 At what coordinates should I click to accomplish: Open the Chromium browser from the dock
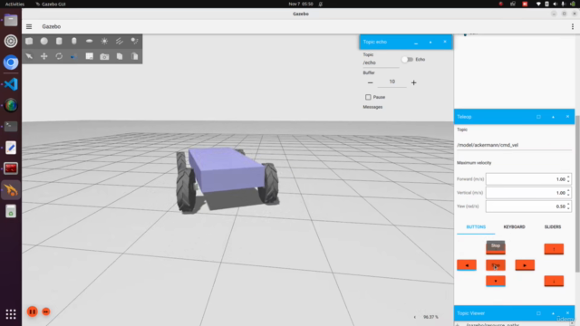click(11, 62)
